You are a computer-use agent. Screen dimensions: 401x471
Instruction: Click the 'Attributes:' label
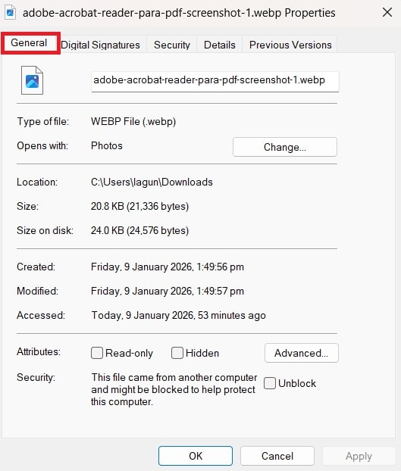(x=39, y=351)
